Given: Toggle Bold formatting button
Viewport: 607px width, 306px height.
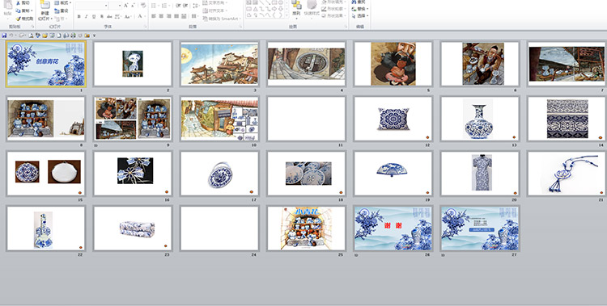Looking at the screenshot, I should pyautogui.click(x=79, y=16).
